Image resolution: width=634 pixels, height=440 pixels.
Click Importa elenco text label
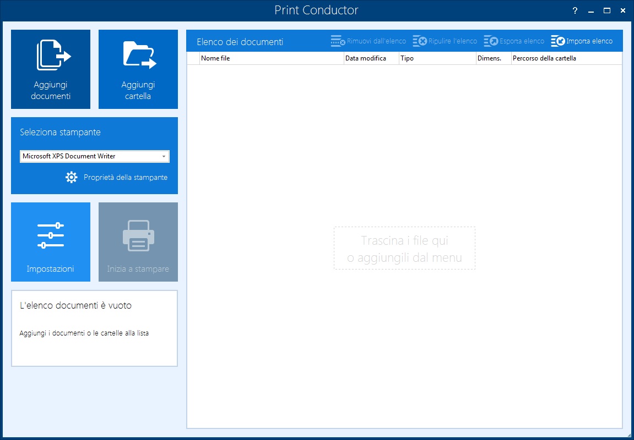[589, 41]
